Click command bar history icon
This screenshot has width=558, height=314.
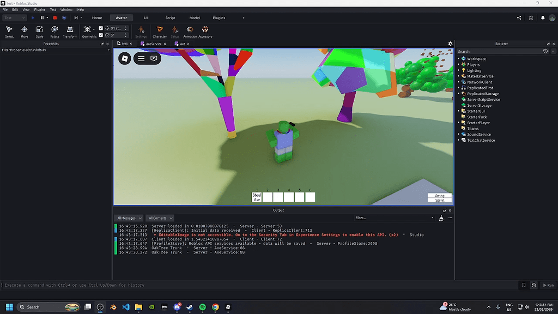pyautogui.click(x=534, y=285)
